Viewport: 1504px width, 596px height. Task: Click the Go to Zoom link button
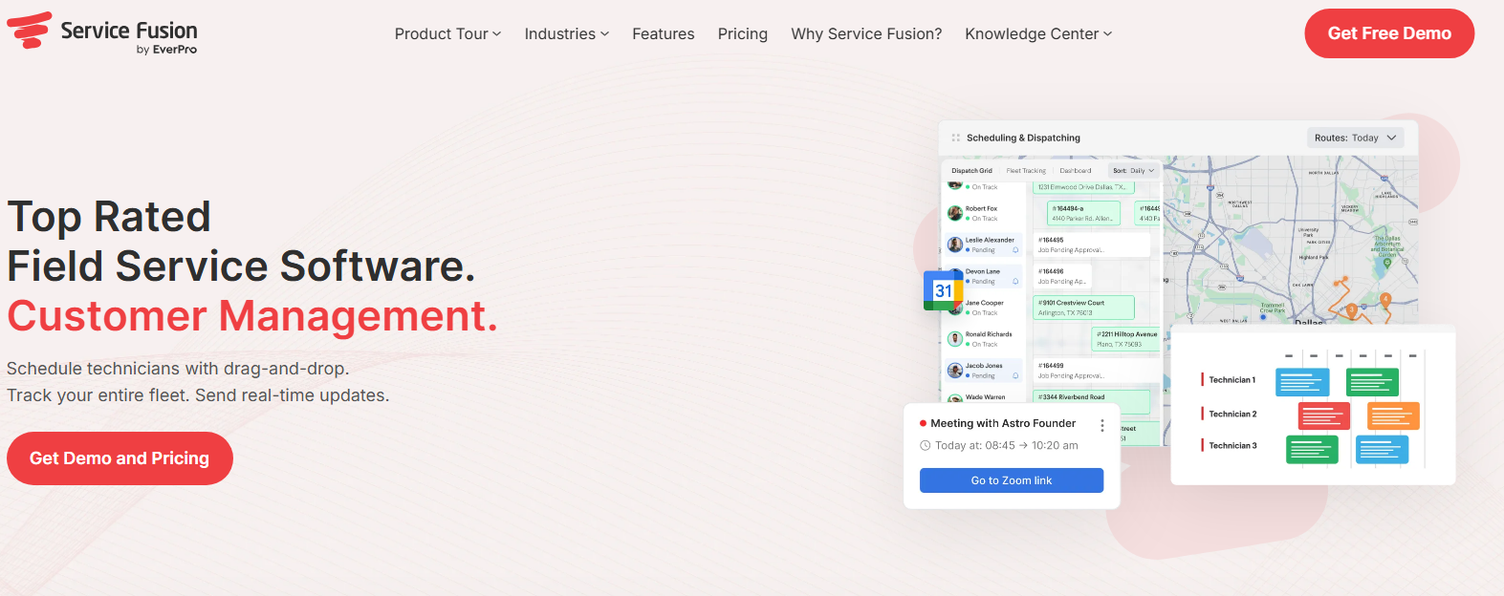pyautogui.click(x=1012, y=480)
